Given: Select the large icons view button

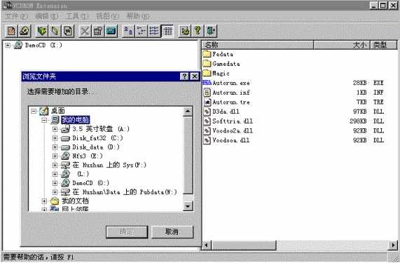Looking at the screenshot, I should pos(128,31).
